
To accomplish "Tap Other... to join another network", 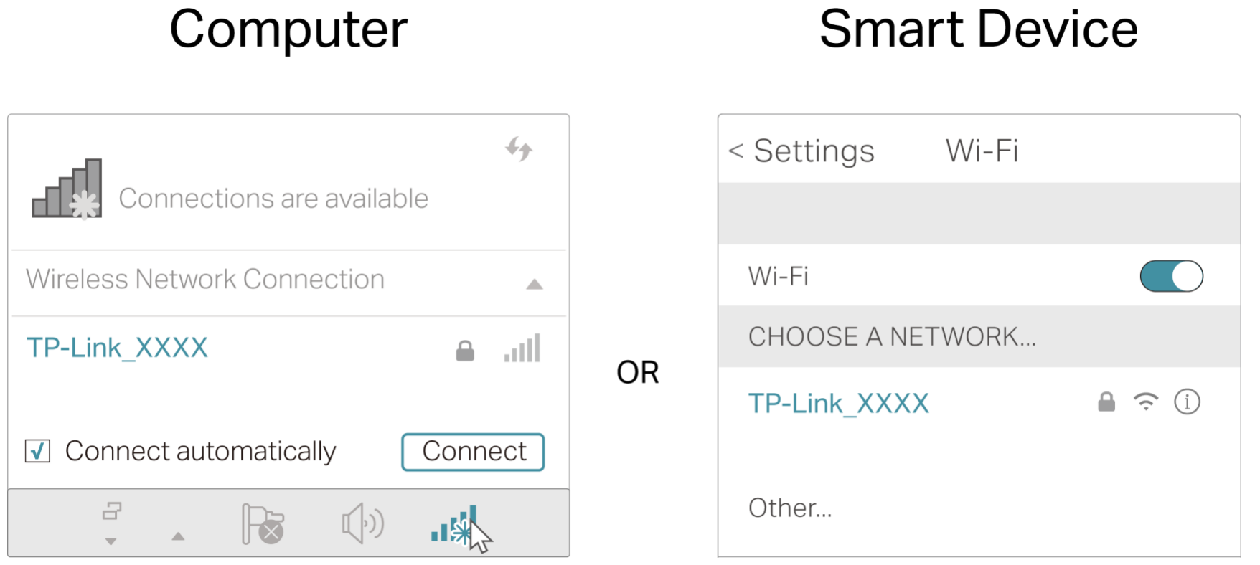I will (x=790, y=508).
